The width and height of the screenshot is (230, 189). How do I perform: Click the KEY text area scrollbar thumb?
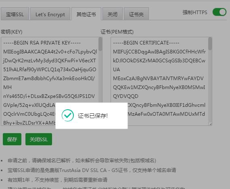click(100, 44)
